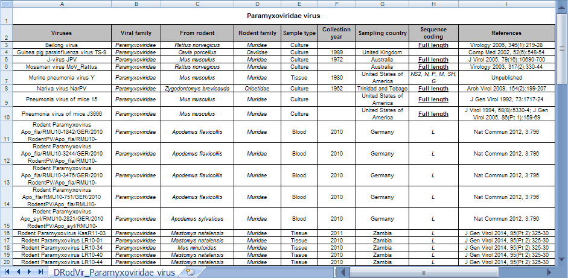Select row 1 header
The height and width of the screenshot is (278, 568).
(x=6, y=16)
